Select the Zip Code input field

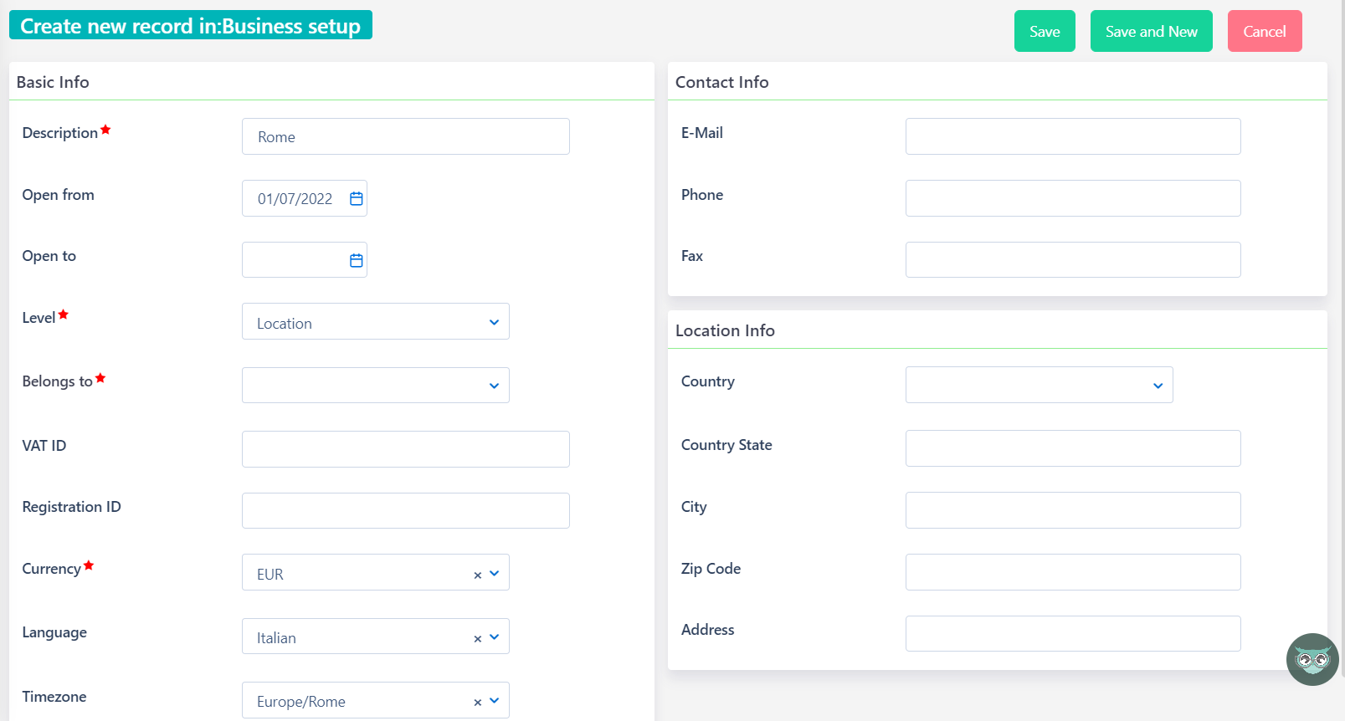coord(1072,572)
